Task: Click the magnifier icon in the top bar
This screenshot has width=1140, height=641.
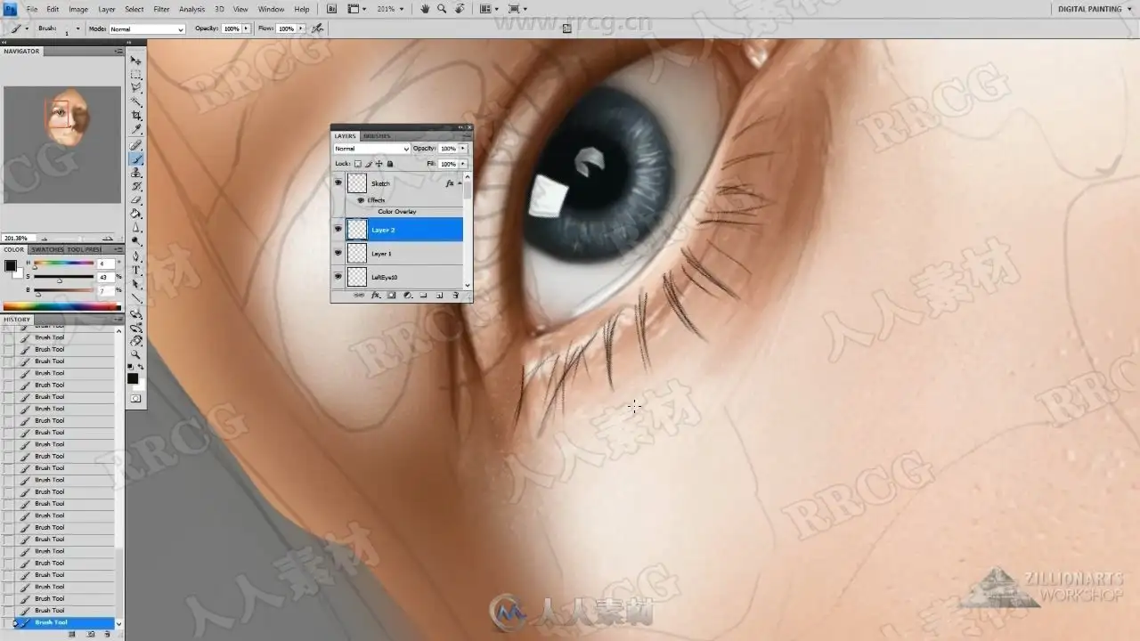Action: click(x=442, y=9)
